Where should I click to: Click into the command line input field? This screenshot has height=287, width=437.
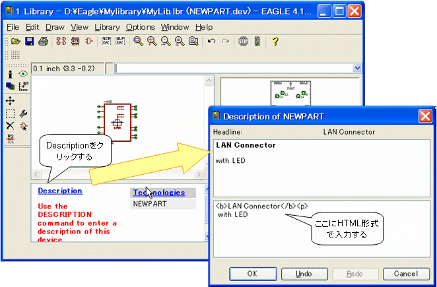tap(234, 68)
